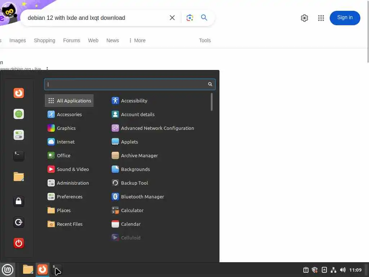Expand the More search filters dropdown

pyautogui.click(x=137, y=40)
